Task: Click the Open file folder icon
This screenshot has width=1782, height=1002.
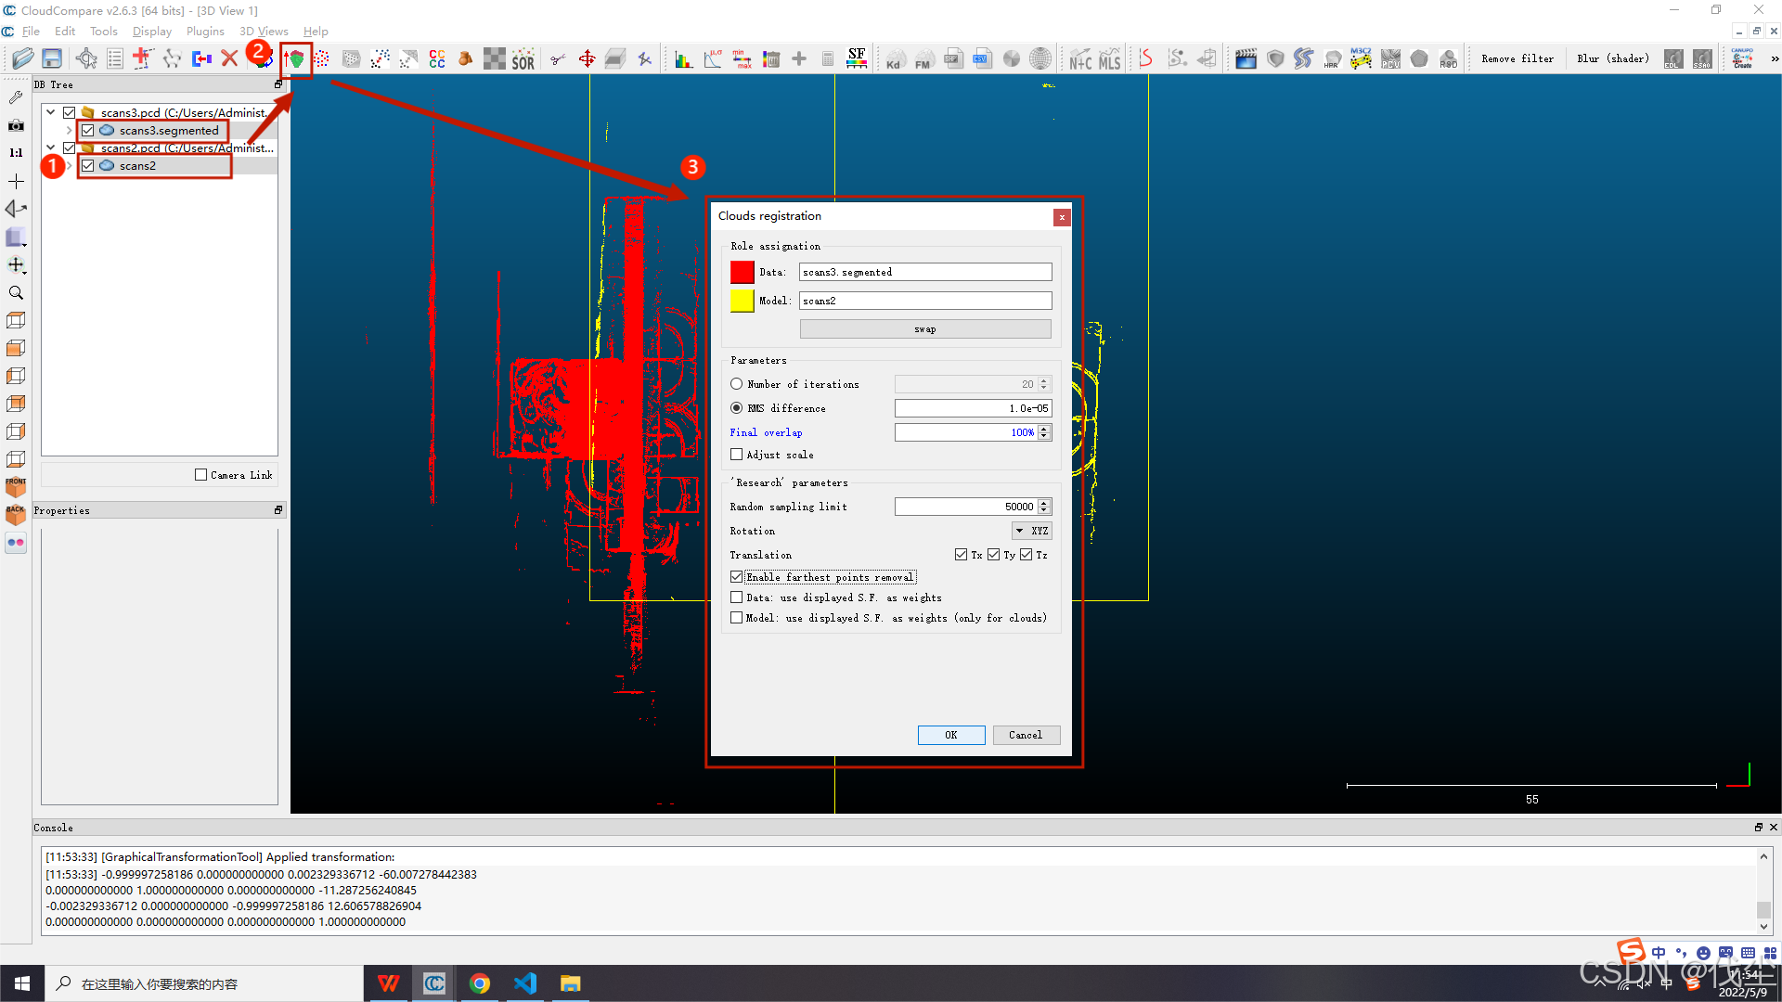Action: (22, 58)
